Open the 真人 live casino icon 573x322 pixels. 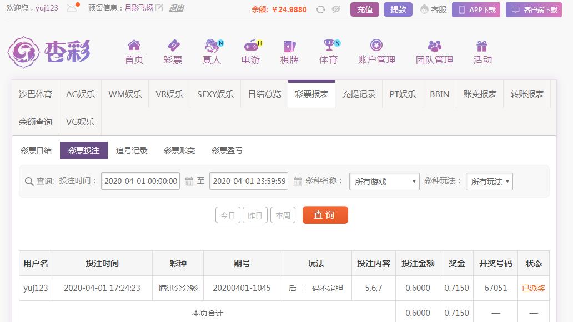click(212, 46)
